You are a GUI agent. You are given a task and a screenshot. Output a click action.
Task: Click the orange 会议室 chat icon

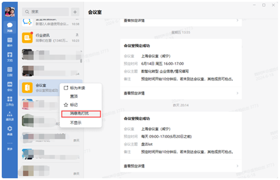click(x=27, y=88)
